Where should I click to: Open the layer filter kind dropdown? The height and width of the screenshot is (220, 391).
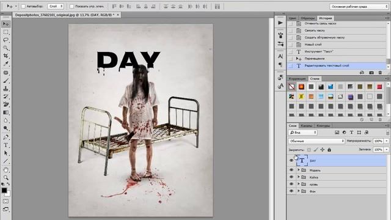coord(303,133)
